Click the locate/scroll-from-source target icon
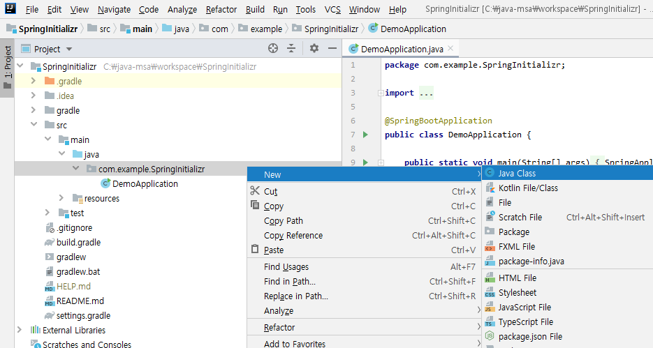 click(x=273, y=49)
